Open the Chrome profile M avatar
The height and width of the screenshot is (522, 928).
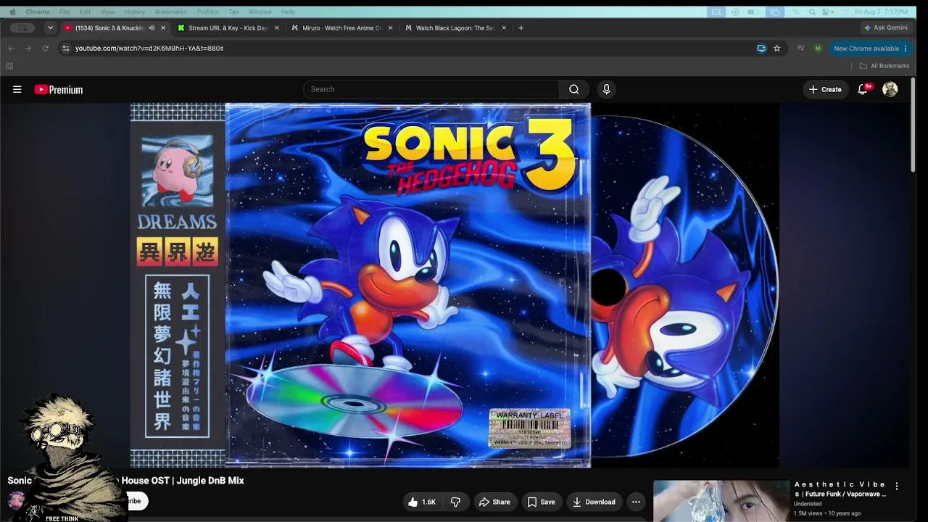tap(818, 48)
